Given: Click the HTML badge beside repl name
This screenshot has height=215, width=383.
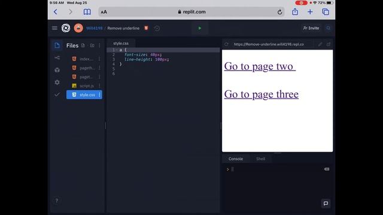Looking at the screenshot, I should pyautogui.click(x=146, y=28).
